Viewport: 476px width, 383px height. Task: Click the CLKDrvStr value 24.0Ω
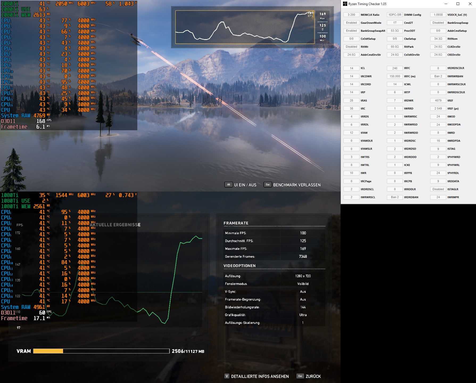(438, 47)
